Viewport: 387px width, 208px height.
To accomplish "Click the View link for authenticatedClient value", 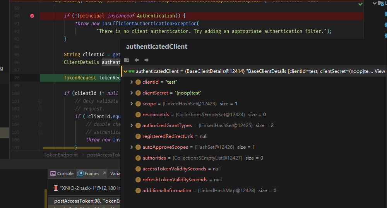I will [380, 71].
